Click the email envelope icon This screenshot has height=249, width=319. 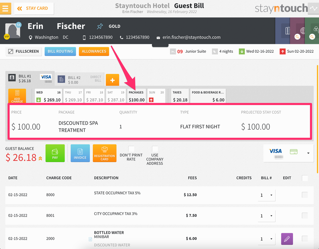tap(158, 38)
